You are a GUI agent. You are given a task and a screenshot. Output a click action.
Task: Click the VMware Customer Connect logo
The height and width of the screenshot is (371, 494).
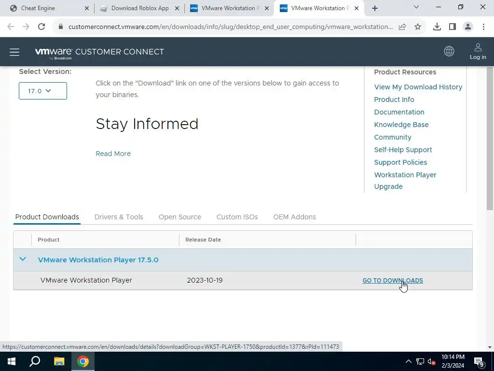(x=99, y=53)
